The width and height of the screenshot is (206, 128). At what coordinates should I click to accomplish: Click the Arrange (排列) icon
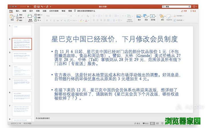(162, 17)
